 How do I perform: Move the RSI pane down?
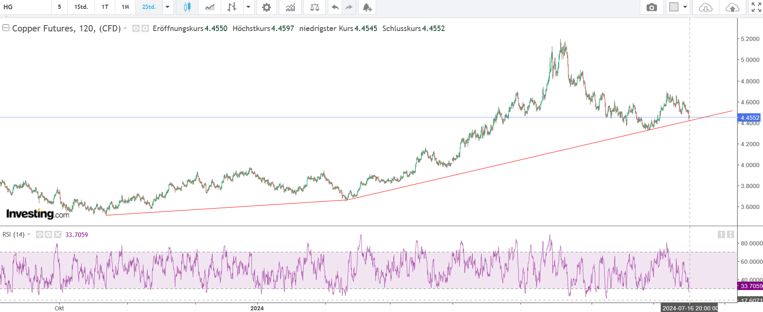[x=730, y=235]
